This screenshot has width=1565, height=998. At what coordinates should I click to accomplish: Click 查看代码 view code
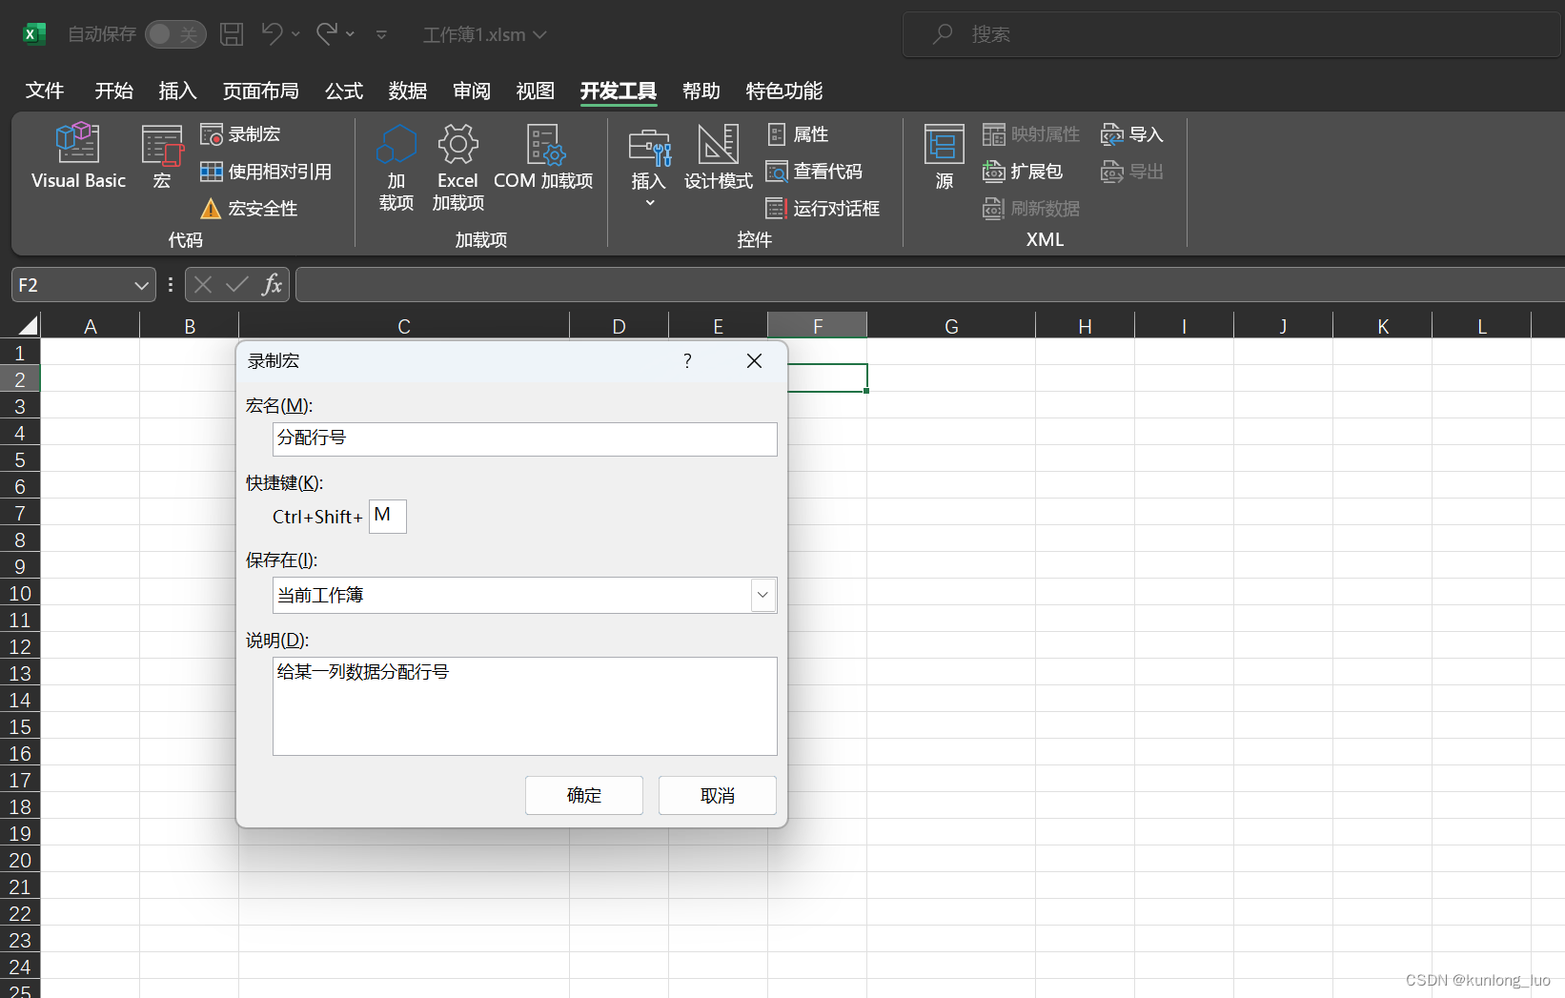814,172
